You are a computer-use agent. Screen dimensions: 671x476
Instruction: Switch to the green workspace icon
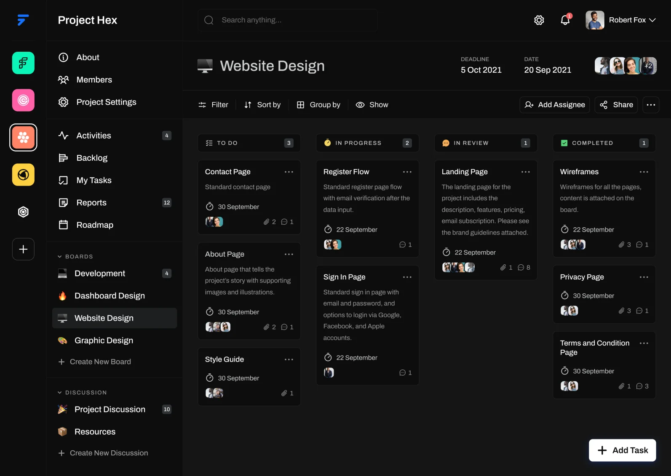23,63
